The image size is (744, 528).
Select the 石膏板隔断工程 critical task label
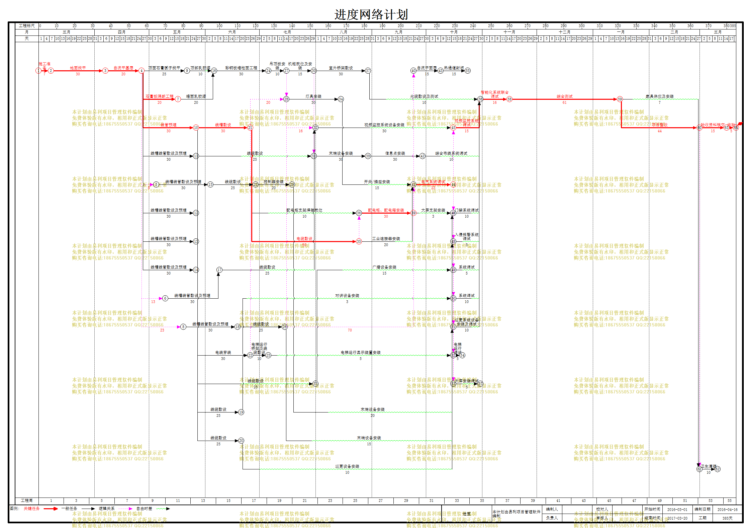(x=160, y=96)
